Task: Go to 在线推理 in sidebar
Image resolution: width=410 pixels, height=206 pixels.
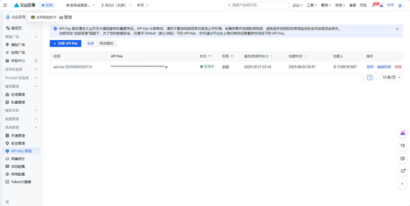Action: tap(18, 95)
